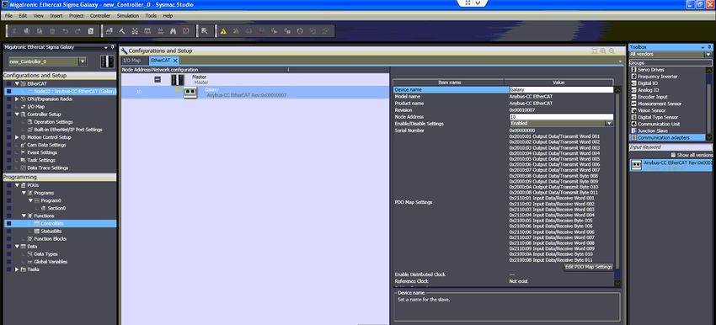
Task: Open the Simulation menu
Action: pyautogui.click(x=128, y=15)
